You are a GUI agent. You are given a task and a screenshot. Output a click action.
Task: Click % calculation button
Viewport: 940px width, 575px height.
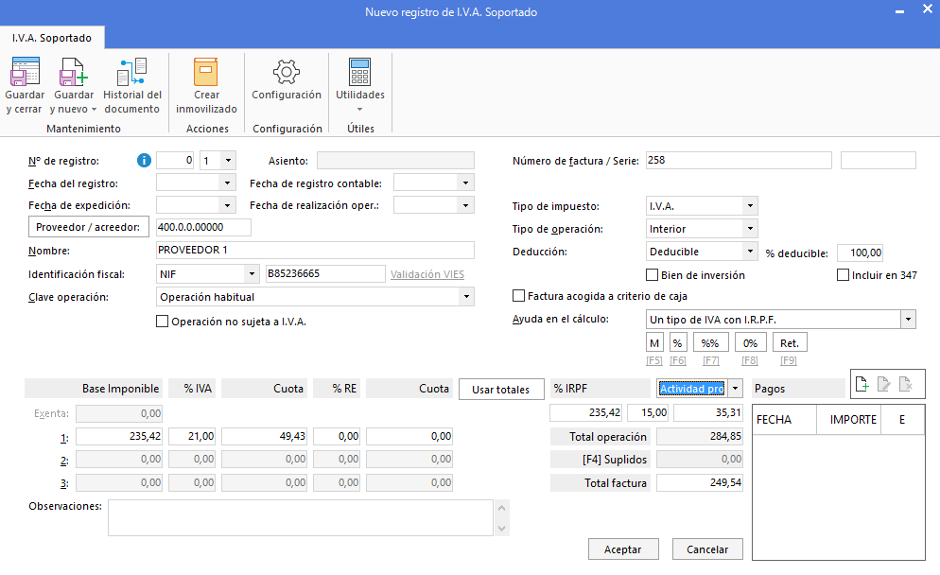coord(677,343)
